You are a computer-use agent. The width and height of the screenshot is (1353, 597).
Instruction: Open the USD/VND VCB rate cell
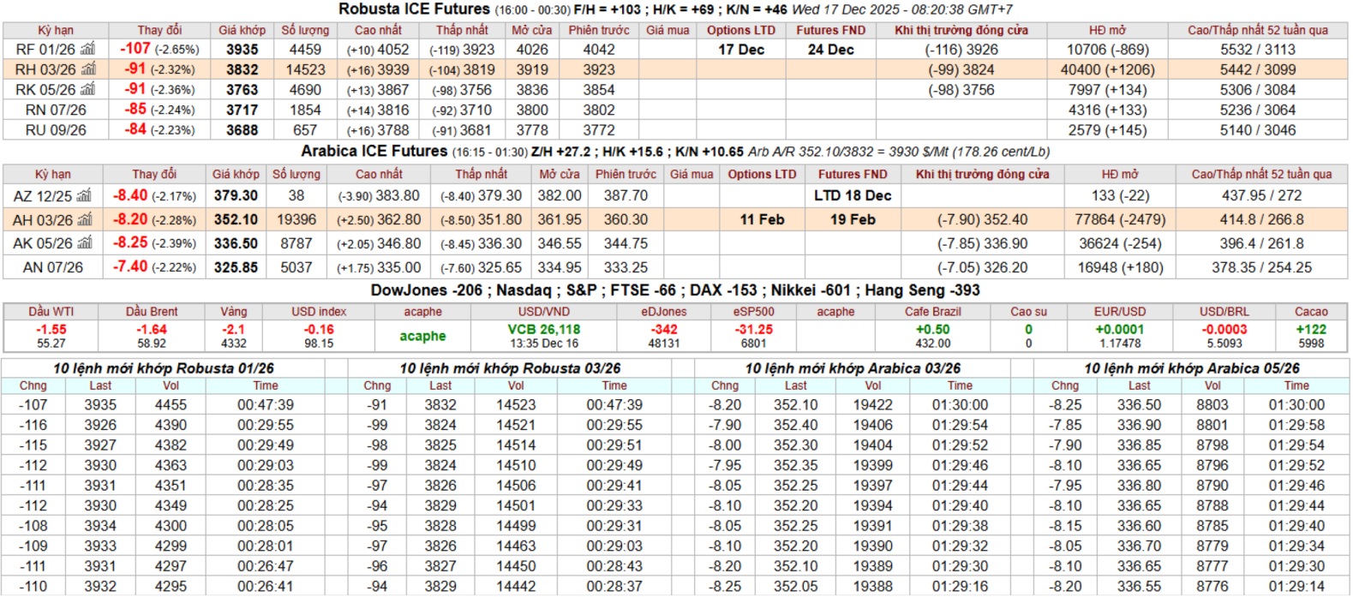(x=543, y=336)
